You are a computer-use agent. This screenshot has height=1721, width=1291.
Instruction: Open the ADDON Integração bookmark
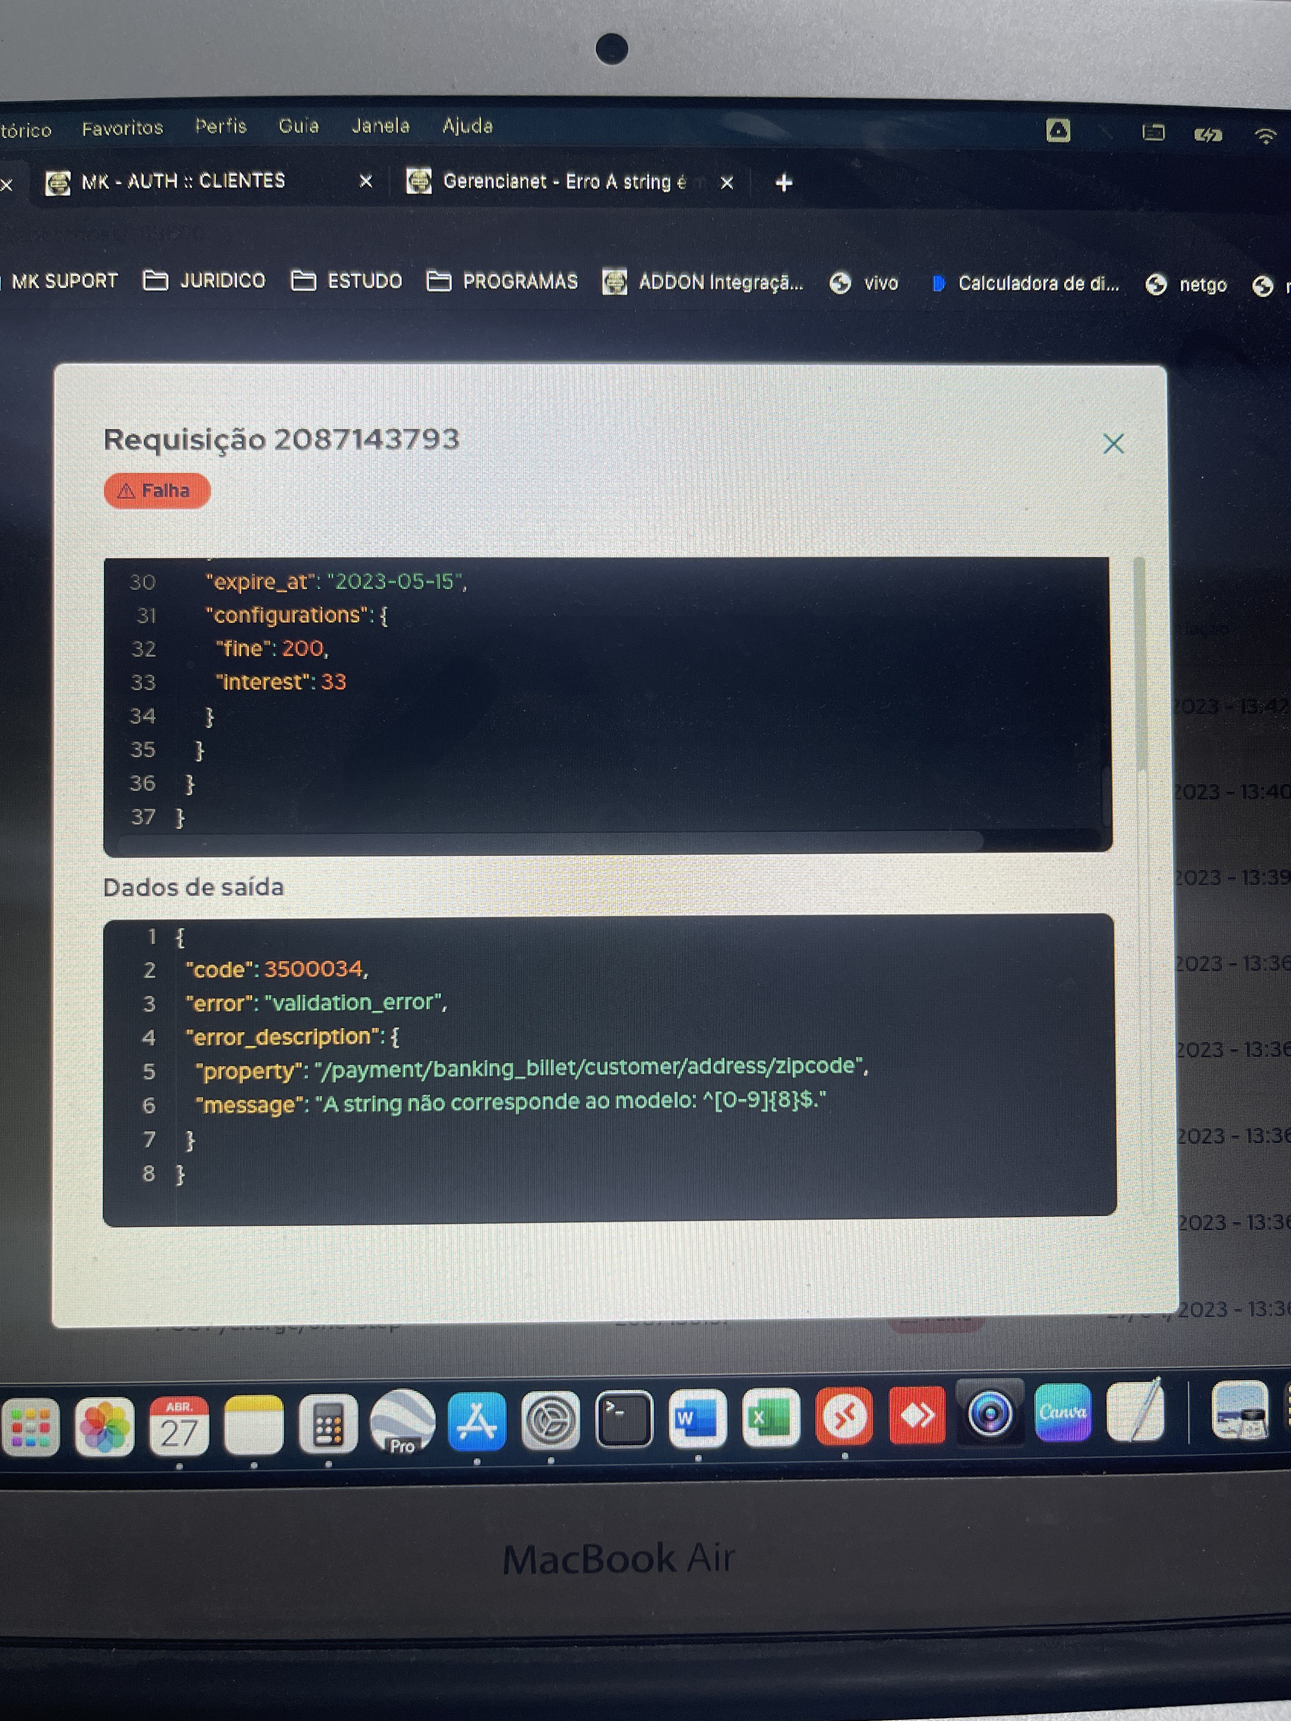click(x=703, y=283)
